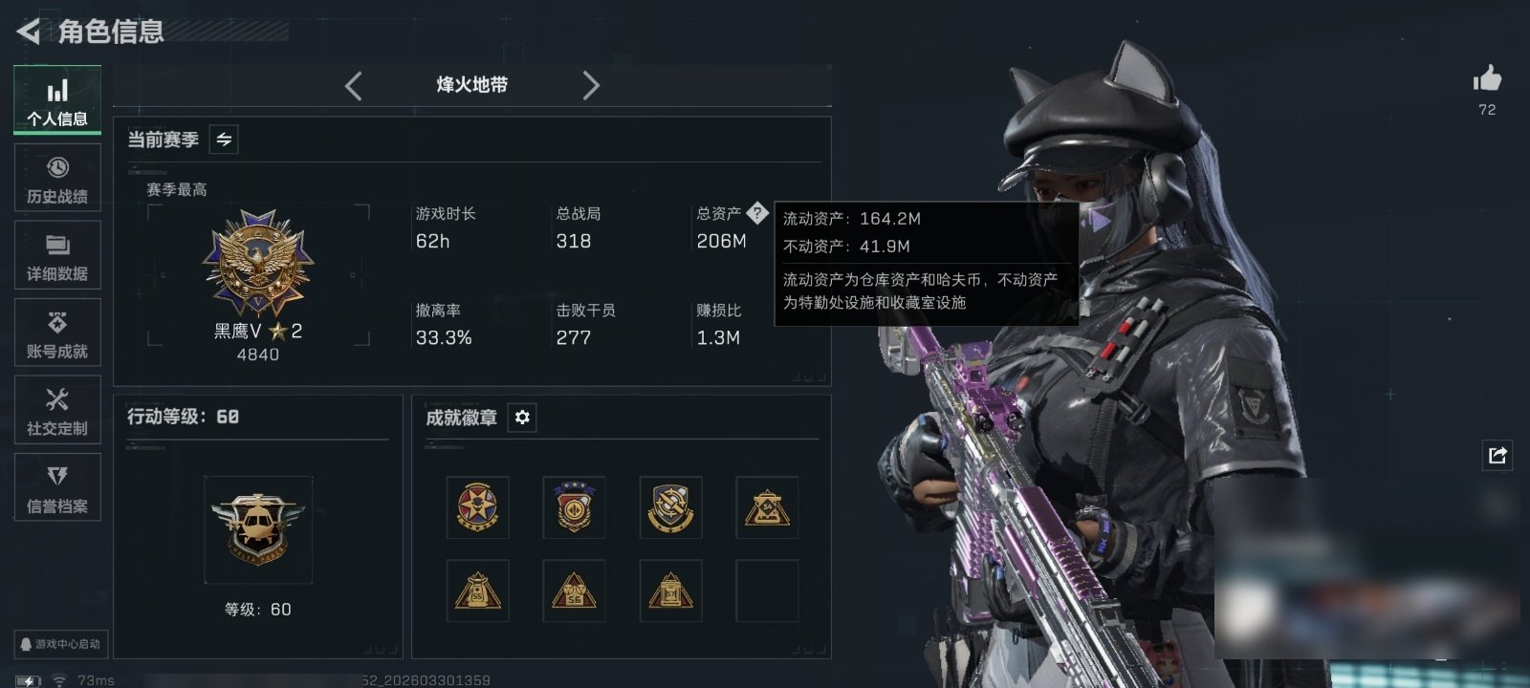Open the 个人信息 sidebar tab

57,100
